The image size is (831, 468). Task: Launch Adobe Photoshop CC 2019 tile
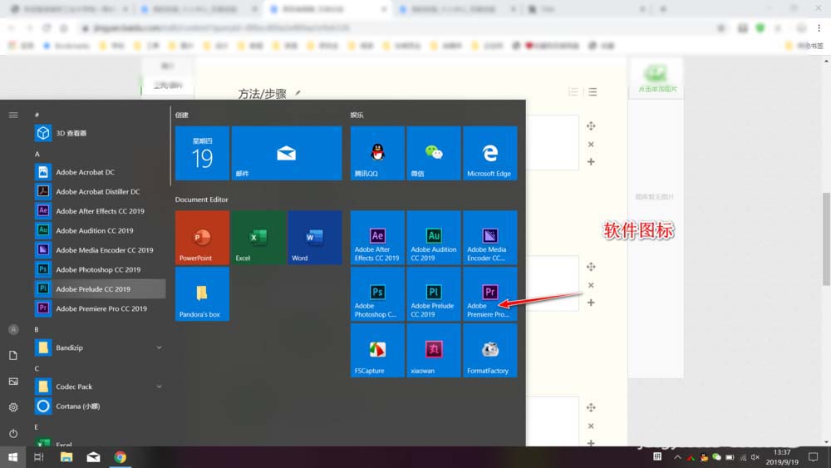tap(377, 293)
